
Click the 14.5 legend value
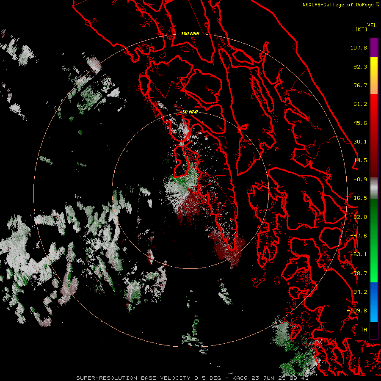click(x=360, y=160)
